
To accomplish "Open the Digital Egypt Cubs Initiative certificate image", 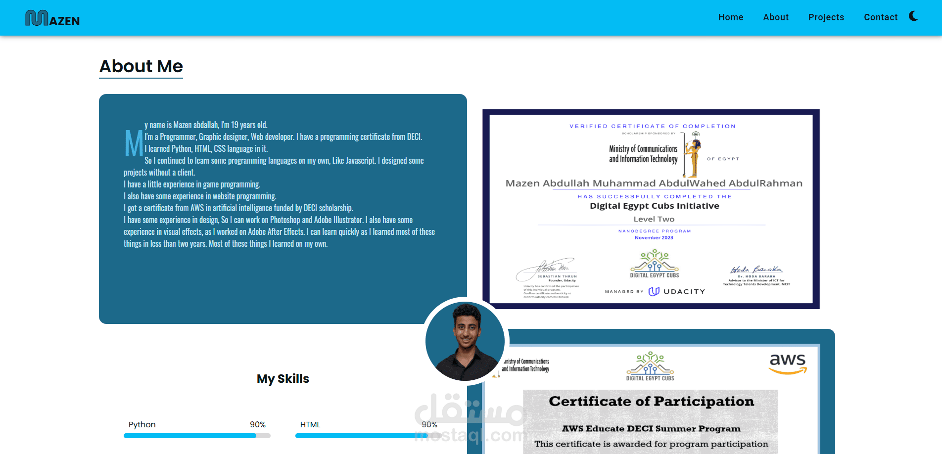I will point(651,209).
